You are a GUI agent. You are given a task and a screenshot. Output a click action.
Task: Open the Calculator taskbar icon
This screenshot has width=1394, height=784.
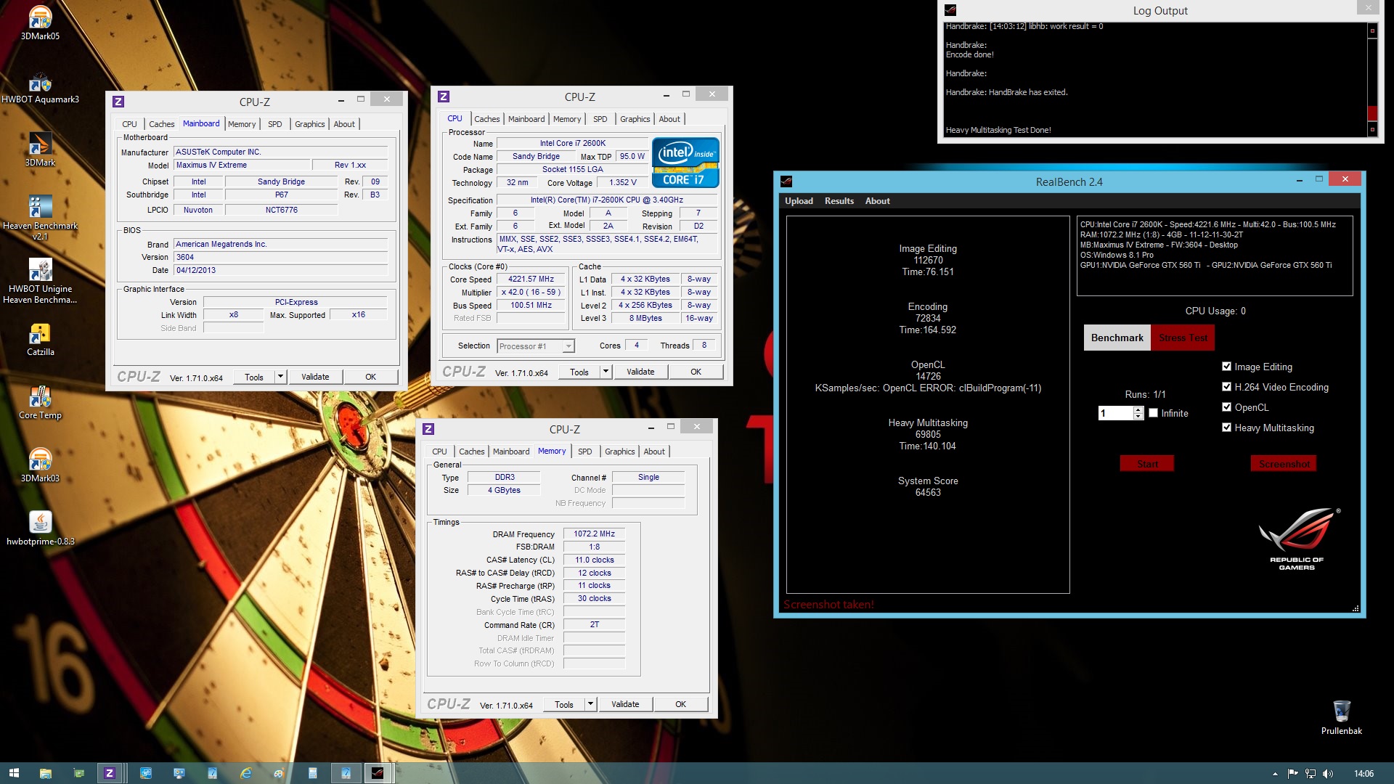(x=312, y=773)
